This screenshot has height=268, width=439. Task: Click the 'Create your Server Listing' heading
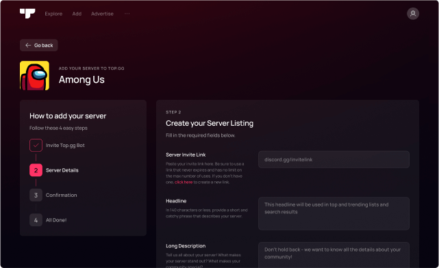click(x=210, y=123)
